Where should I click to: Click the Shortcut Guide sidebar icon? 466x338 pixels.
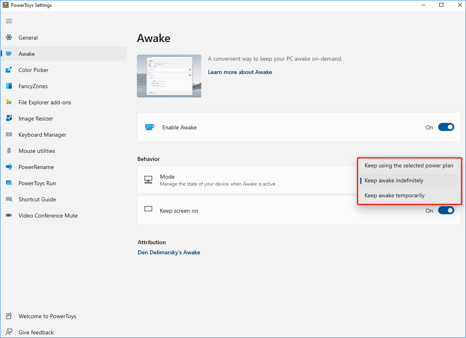pos(9,199)
